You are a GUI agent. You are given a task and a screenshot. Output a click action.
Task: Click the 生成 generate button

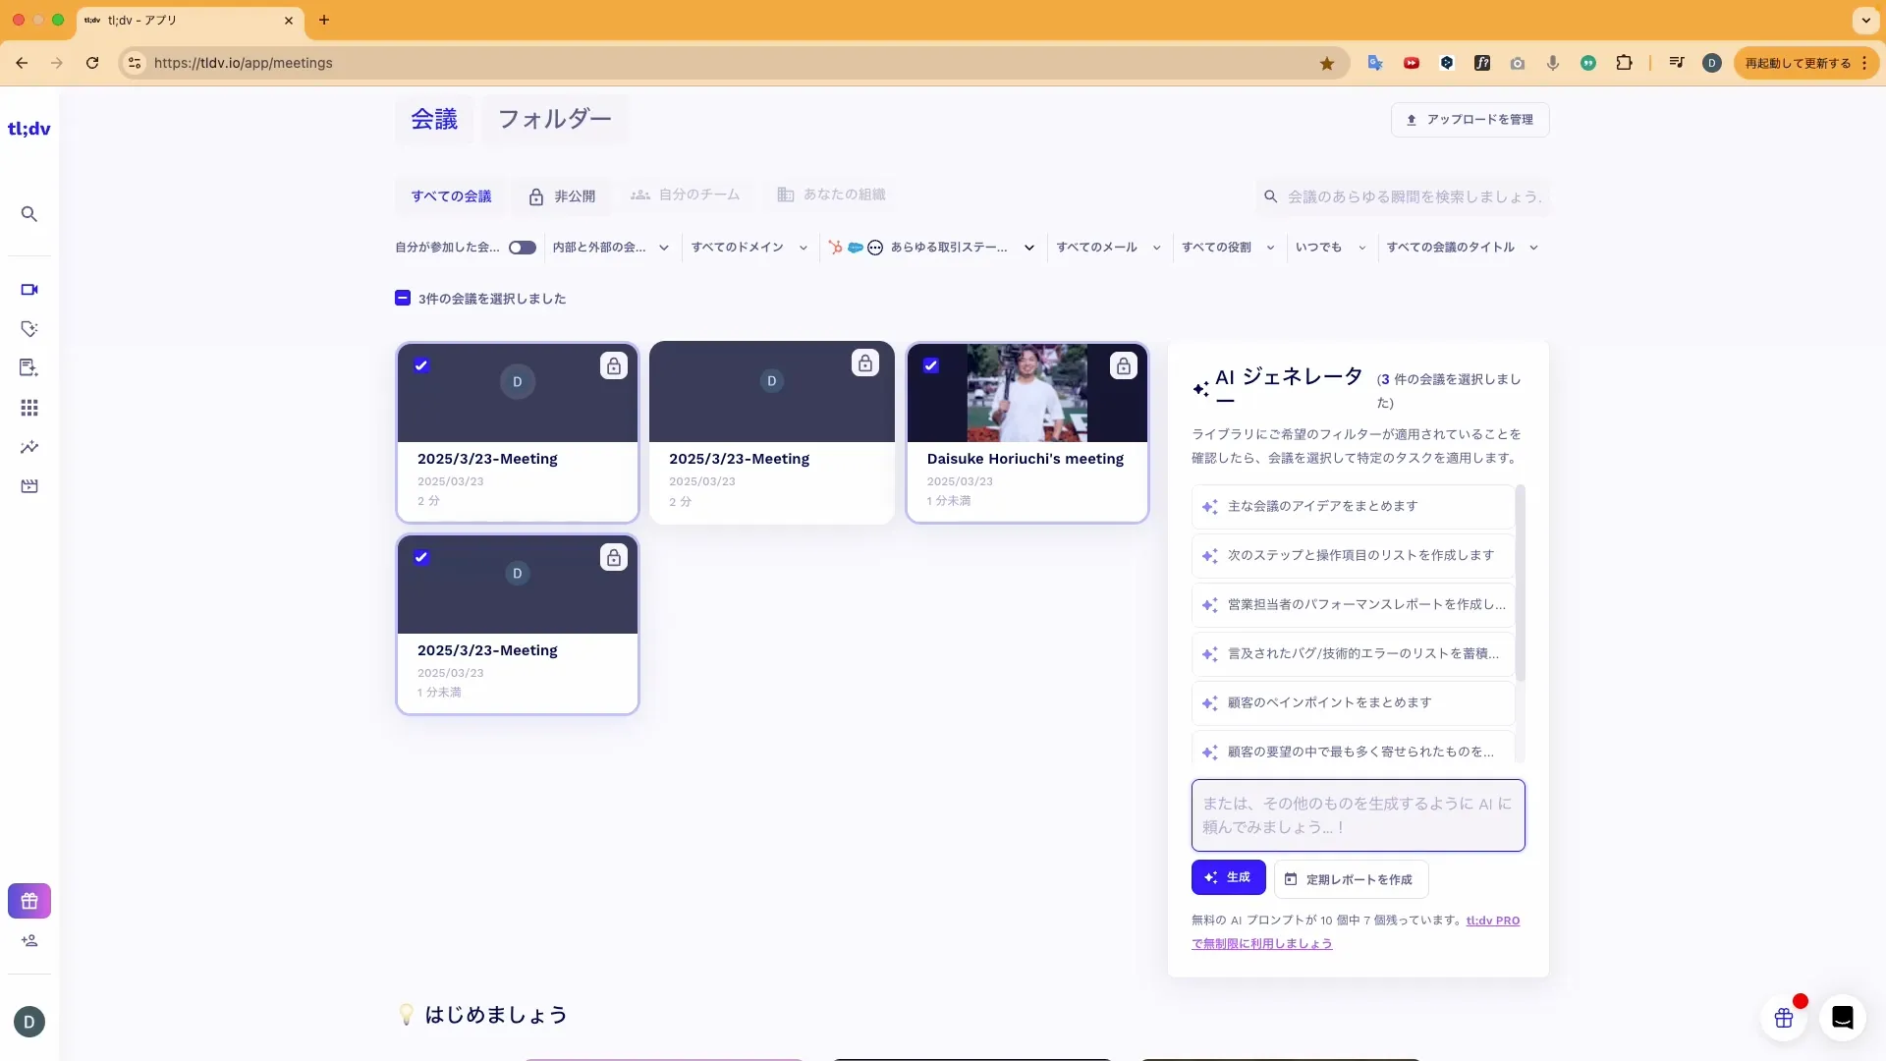click(x=1228, y=877)
